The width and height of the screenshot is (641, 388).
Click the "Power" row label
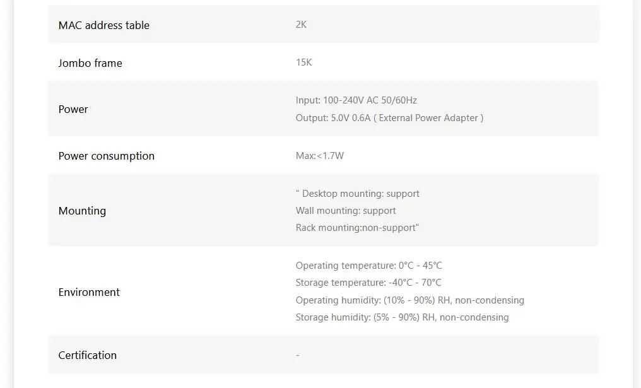pos(73,109)
